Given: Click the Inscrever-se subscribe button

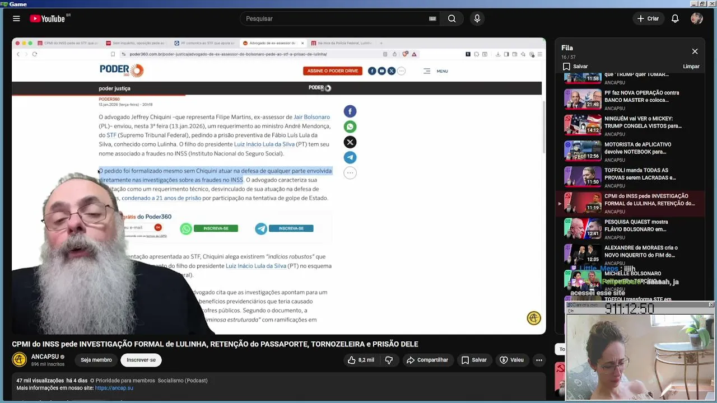Looking at the screenshot, I should 141,360.
